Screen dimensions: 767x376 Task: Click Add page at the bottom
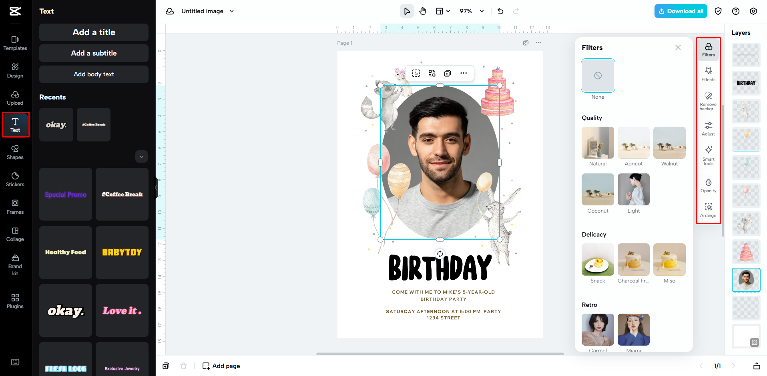pyautogui.click(x=221, y=366)
